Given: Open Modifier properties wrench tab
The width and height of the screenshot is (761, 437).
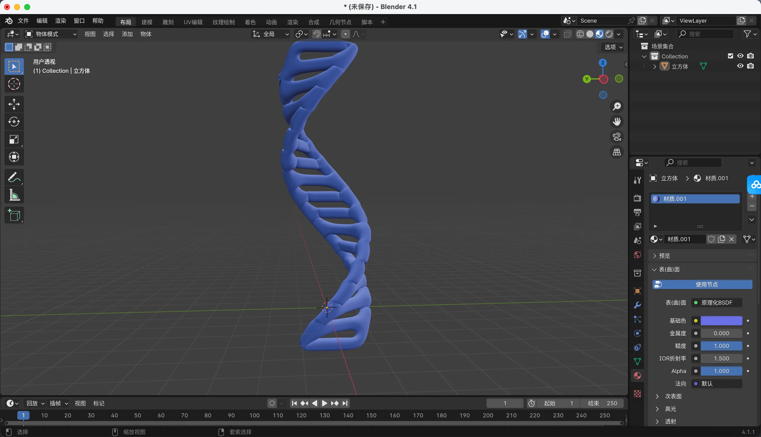Looking at the screenshot, I should click(637, 305).
